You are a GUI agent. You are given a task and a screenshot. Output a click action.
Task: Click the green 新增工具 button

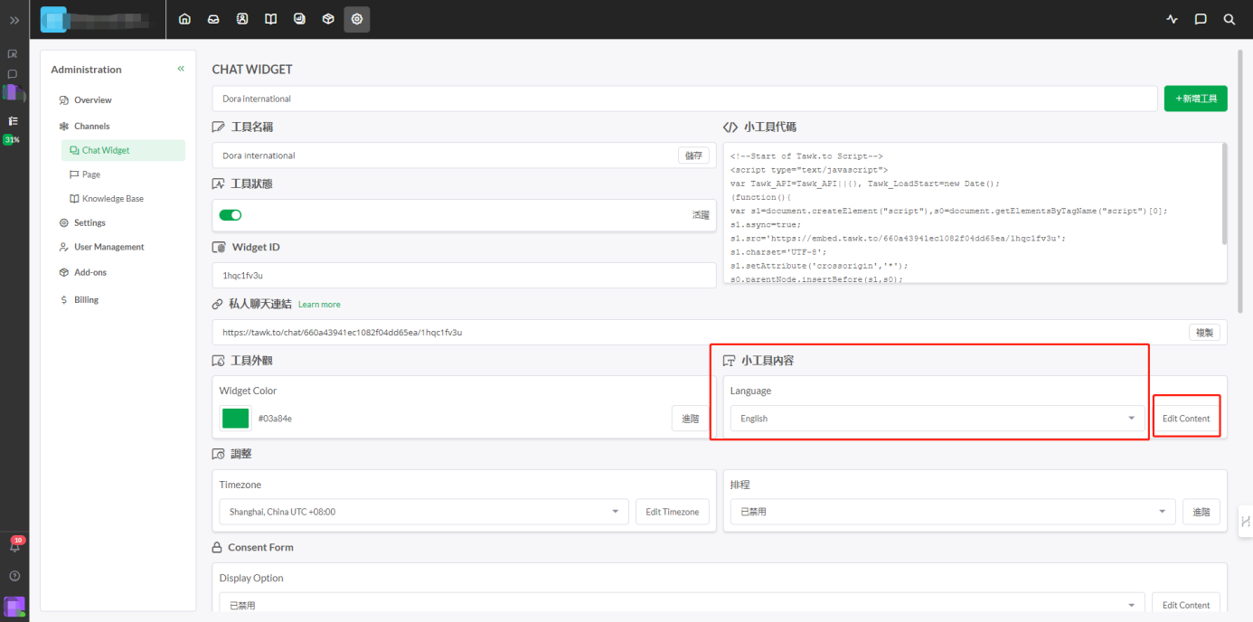click(1195, 99)
